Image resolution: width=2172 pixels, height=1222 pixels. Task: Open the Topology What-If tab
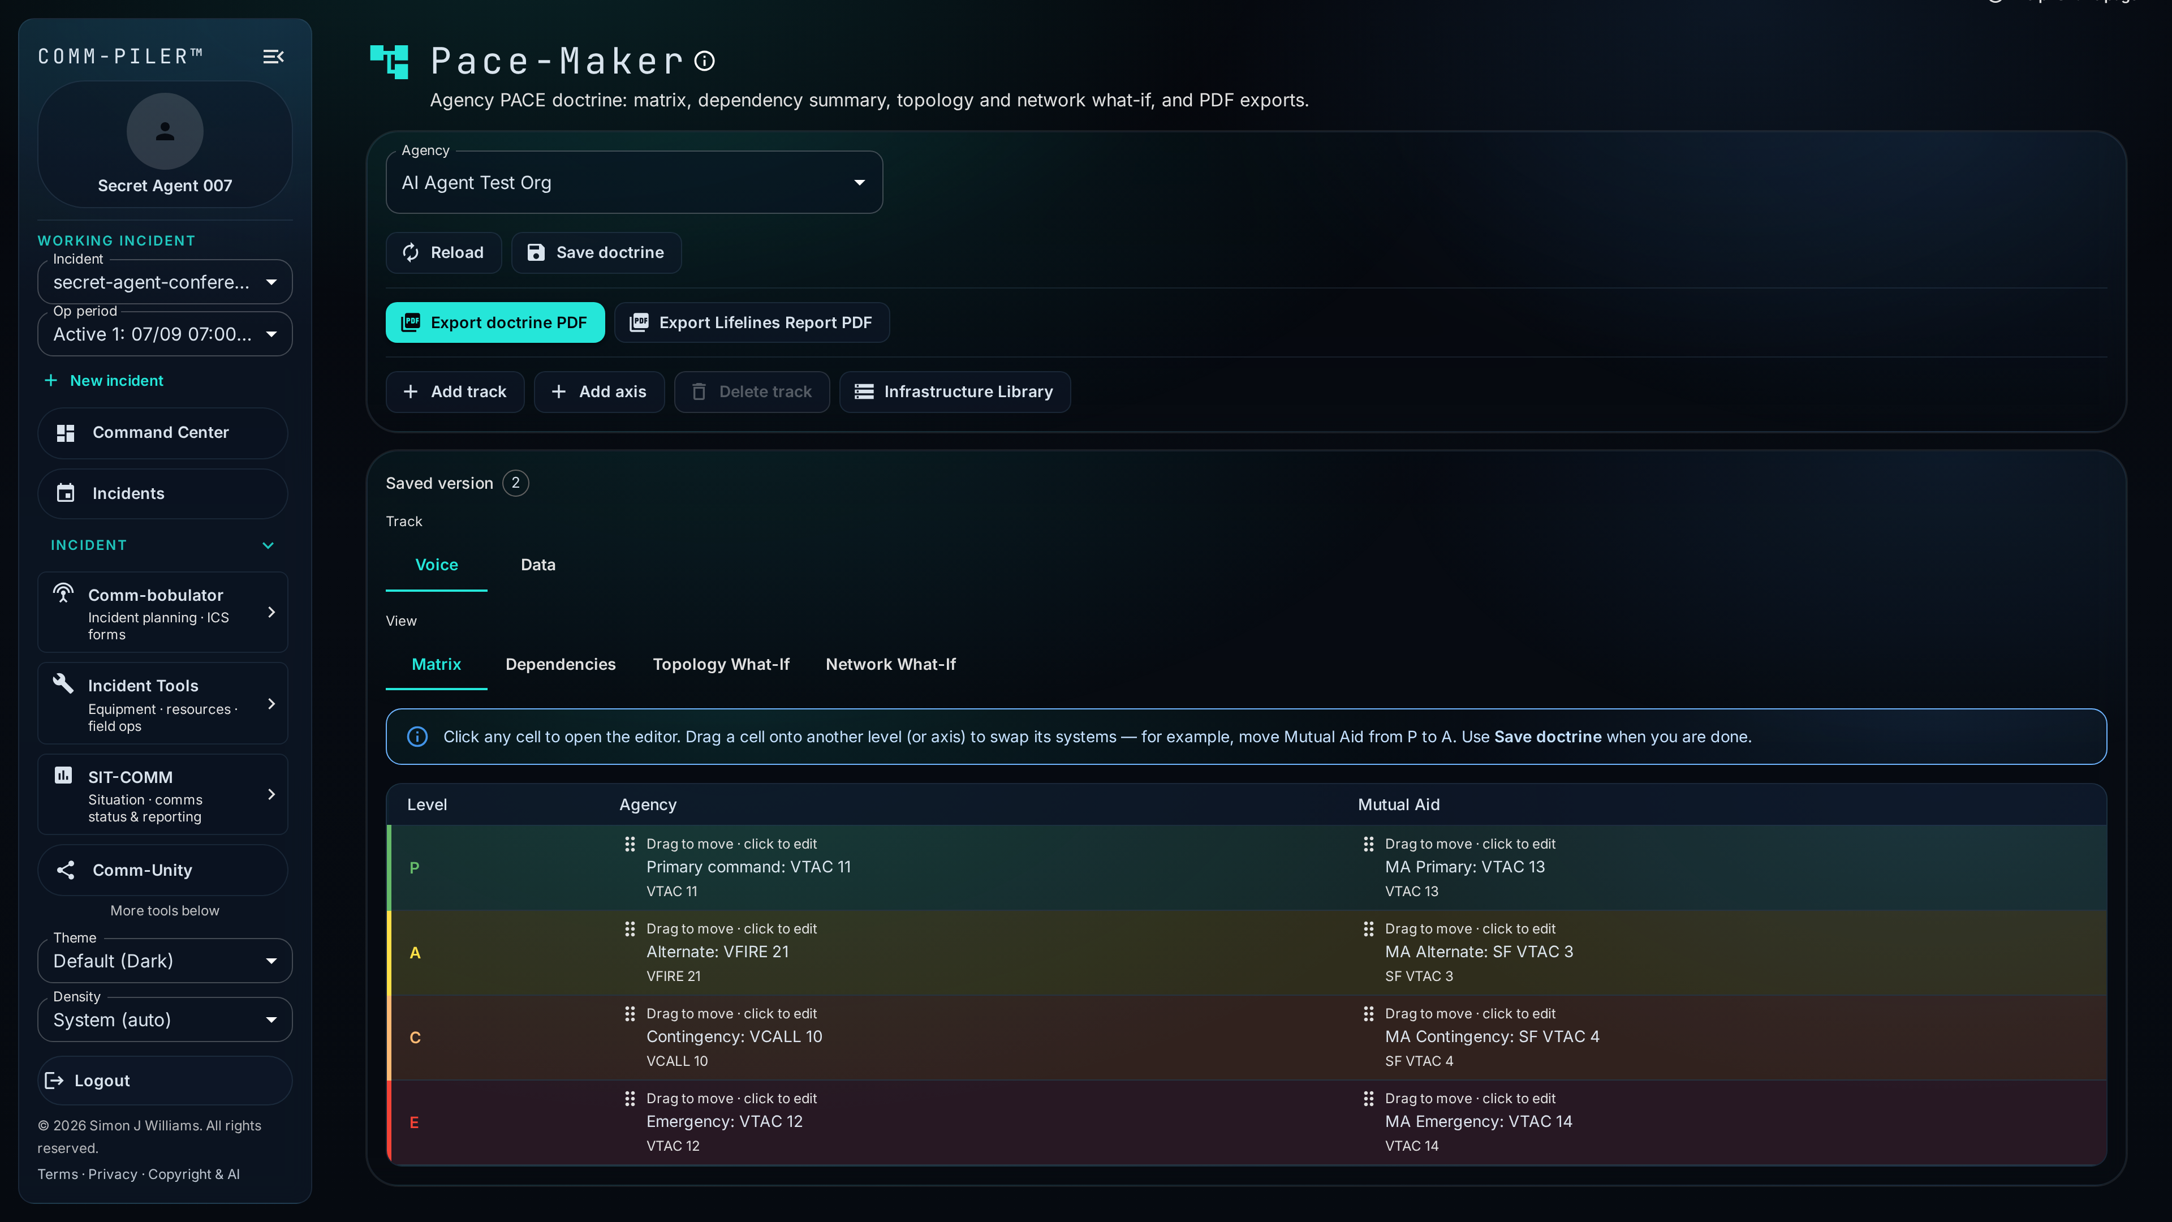(x=721, y=665)
